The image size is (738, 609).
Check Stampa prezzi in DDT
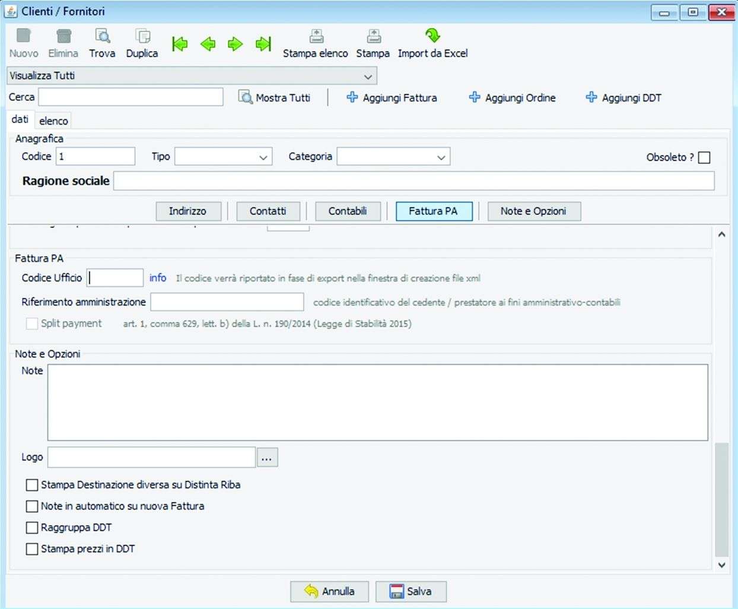32,549
